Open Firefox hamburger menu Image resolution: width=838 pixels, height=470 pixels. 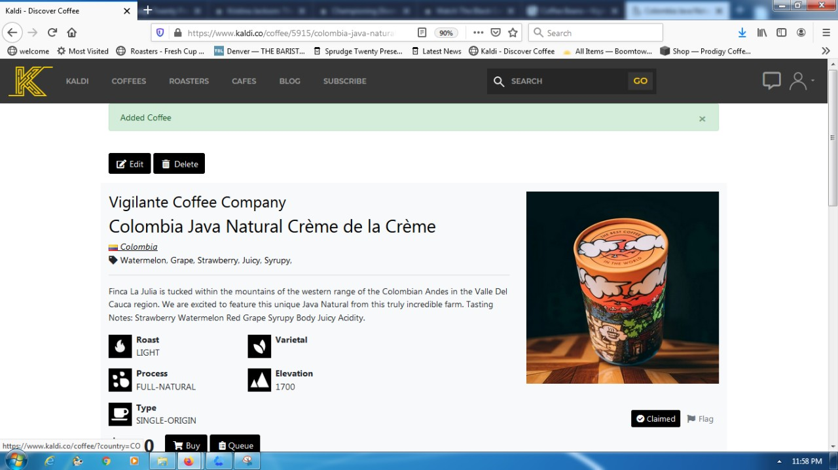826,33
